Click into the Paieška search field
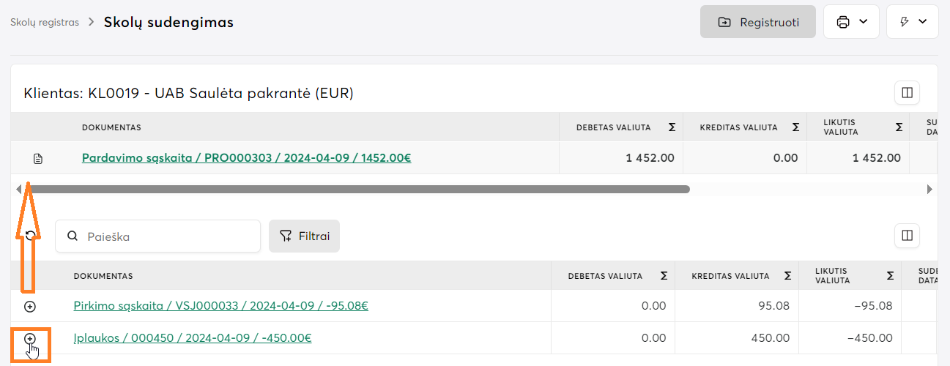 point(168,236)
